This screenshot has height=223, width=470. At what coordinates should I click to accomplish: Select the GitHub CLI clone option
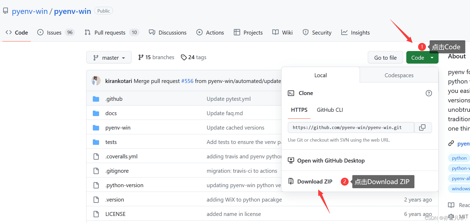tap(330, 110)
